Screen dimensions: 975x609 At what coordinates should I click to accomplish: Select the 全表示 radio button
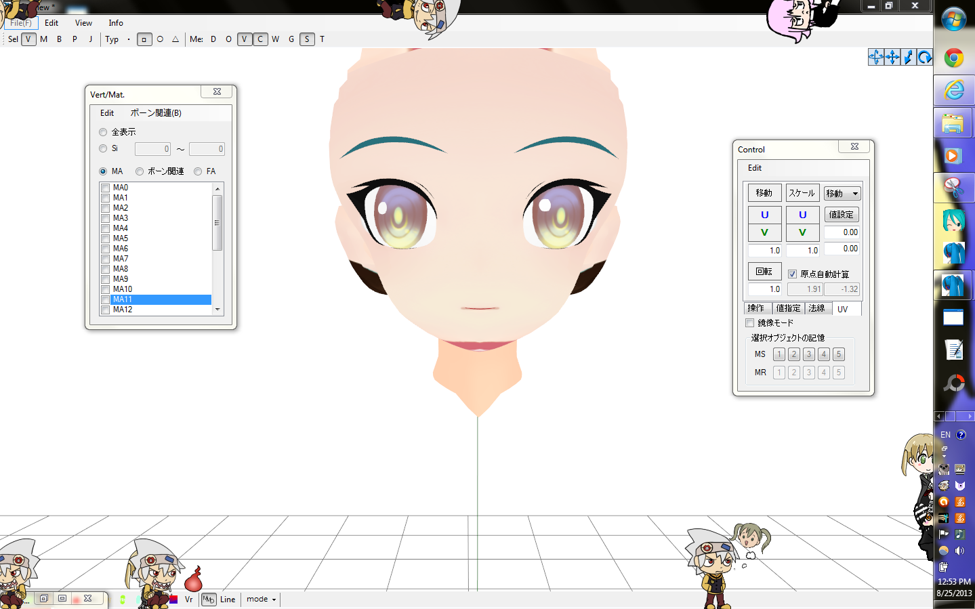pos(103,132)
